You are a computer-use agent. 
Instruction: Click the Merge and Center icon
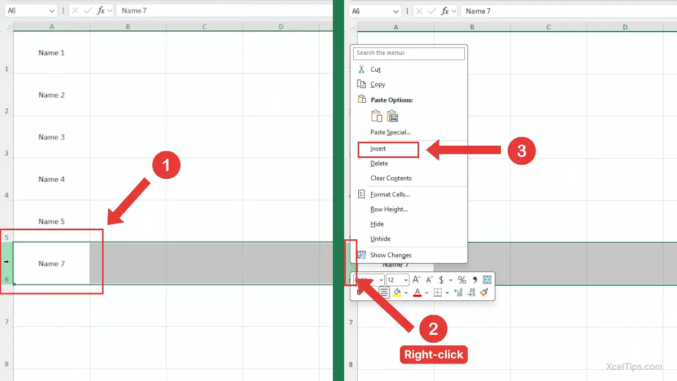point(487,280)
